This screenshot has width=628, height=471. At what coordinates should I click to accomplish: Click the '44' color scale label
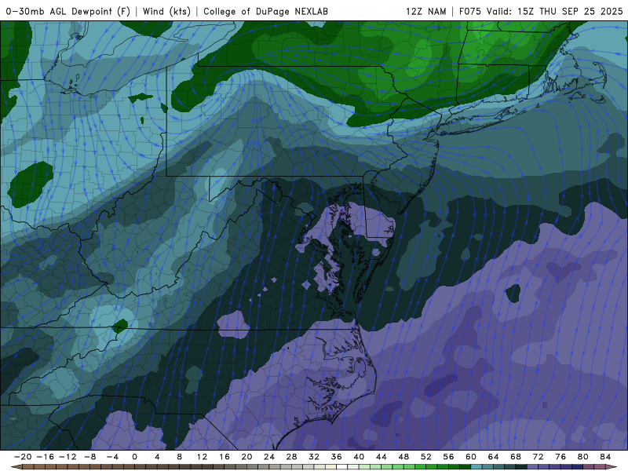click(x=382, y=457)
